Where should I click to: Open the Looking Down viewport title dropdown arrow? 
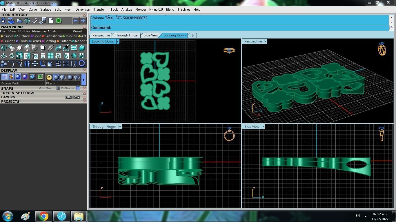click(118, 41)
